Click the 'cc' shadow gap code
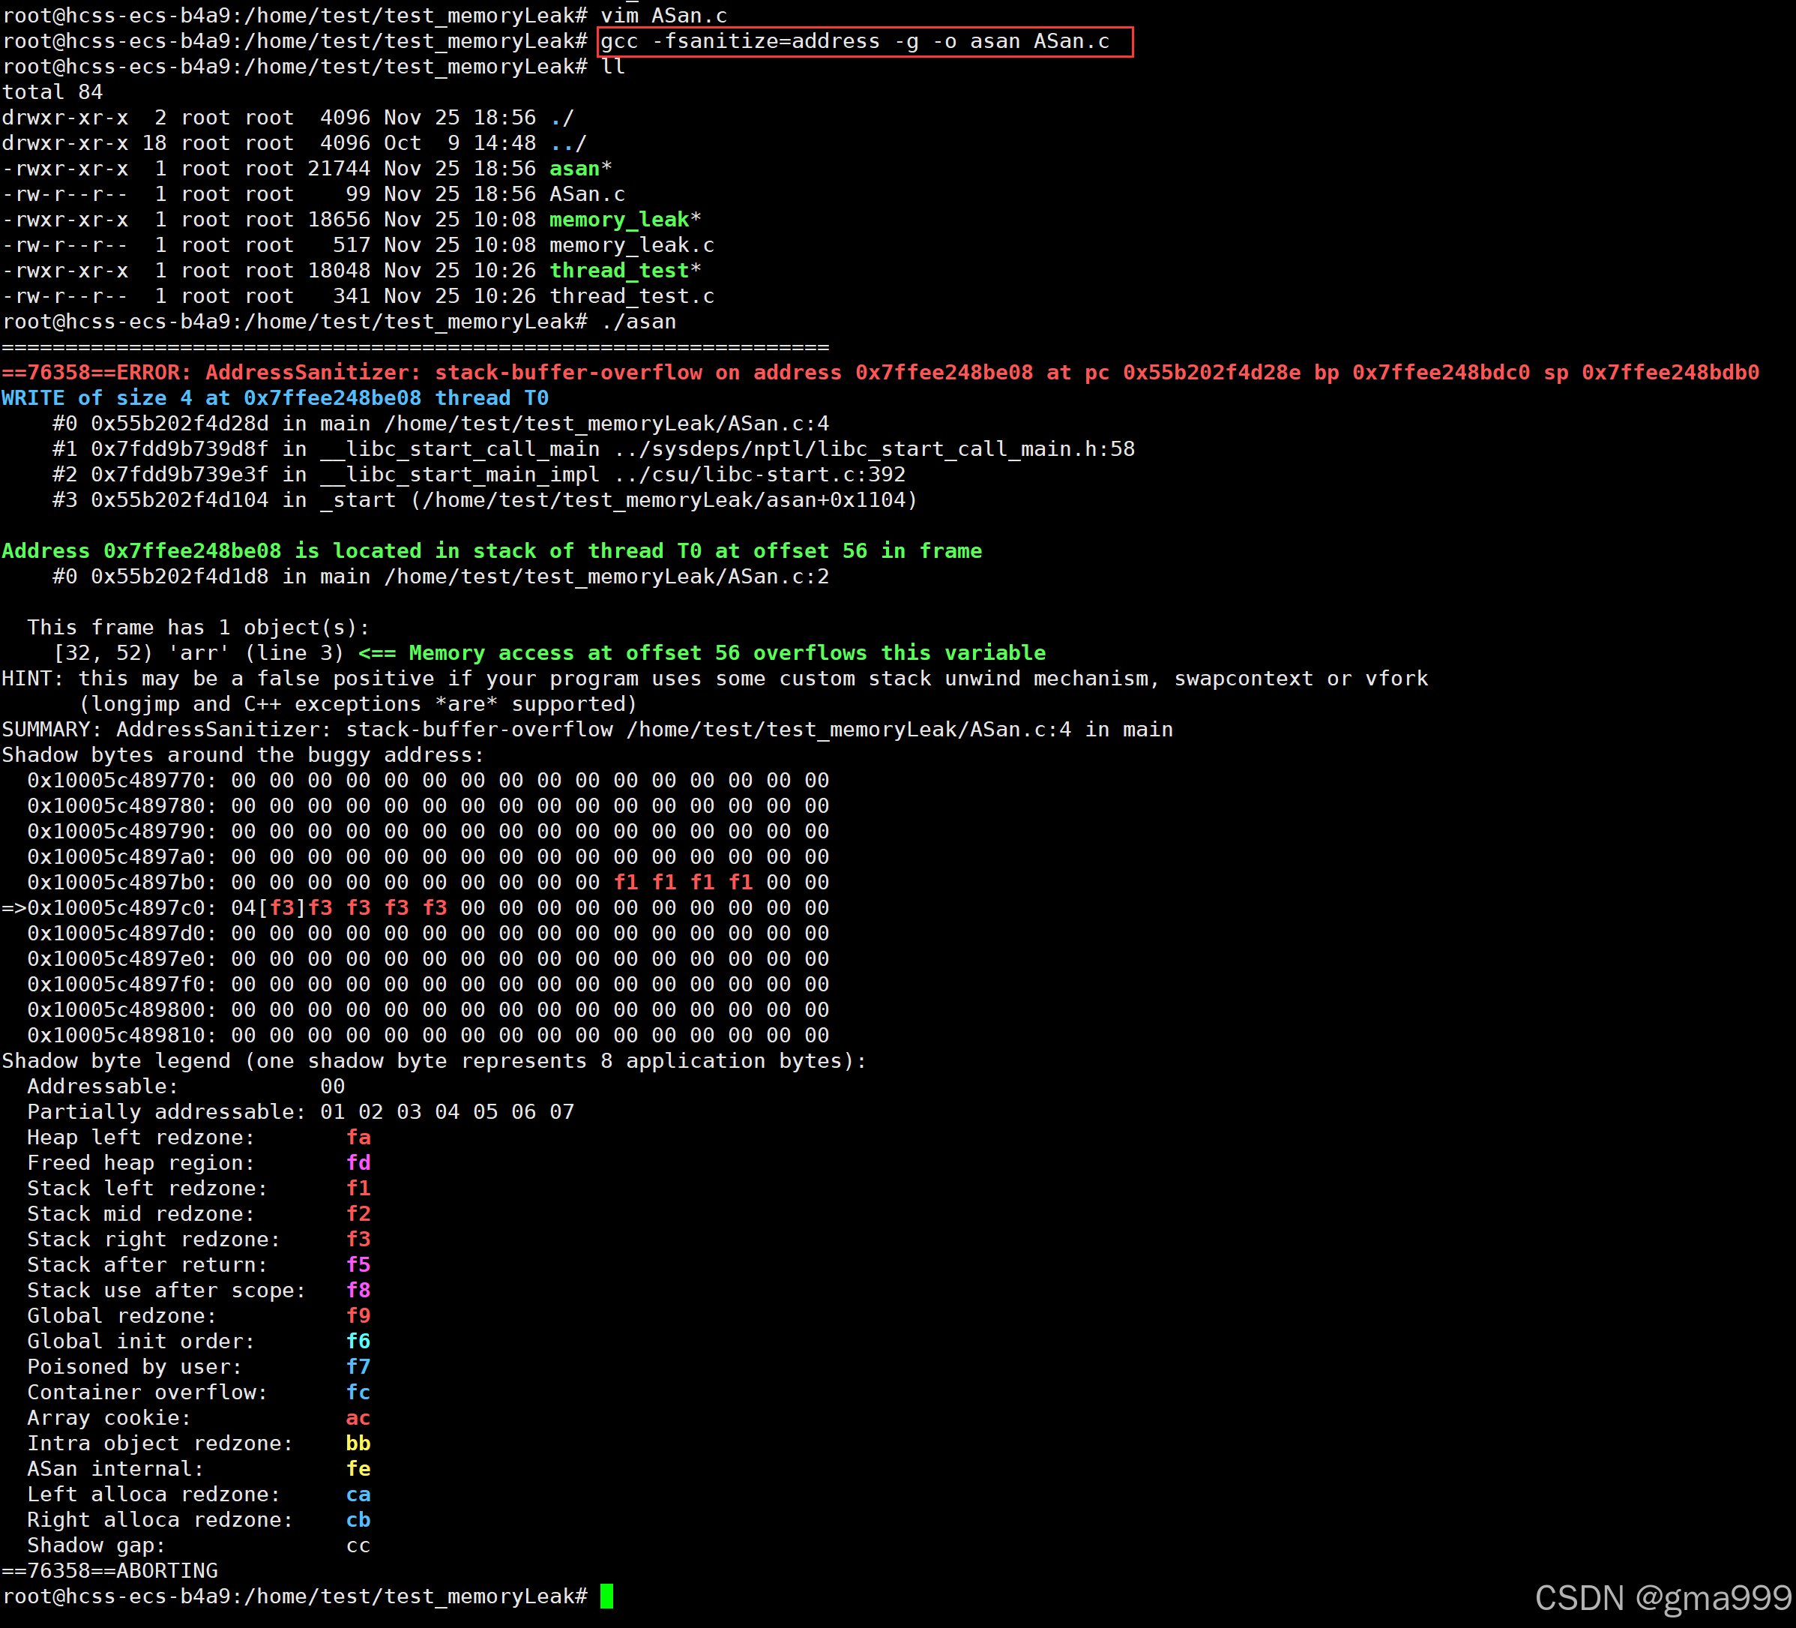This screenshot has height=1628, width=1796. 358,1545
